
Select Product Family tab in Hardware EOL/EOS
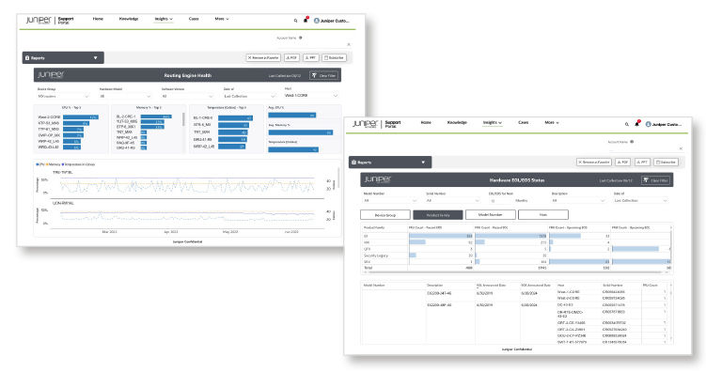(x=438, y=215)
